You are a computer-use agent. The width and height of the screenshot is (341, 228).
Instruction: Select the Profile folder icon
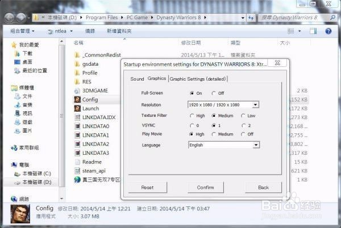(x=77, y=73)
